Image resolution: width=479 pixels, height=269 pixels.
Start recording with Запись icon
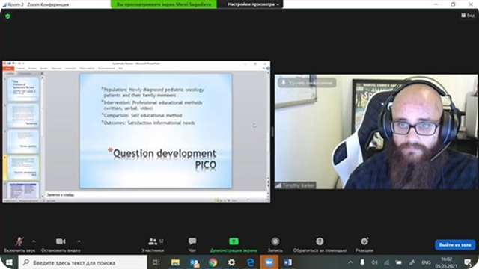(275, 241)
